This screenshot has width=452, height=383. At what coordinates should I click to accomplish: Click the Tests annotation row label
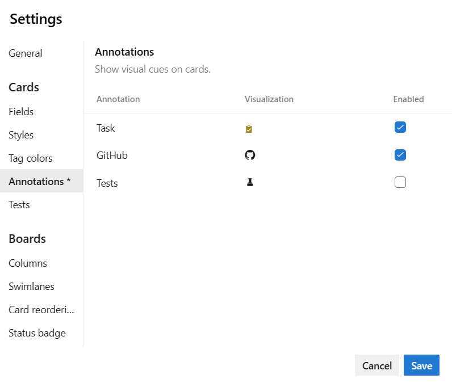[x=107, y=183]
